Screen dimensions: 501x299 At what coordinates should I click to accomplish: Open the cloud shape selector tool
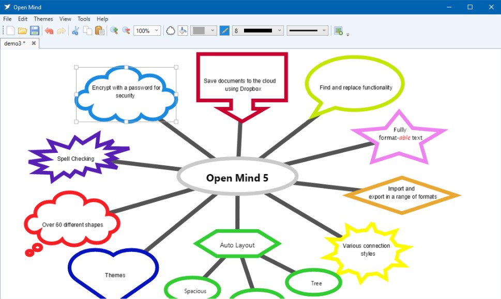171,30
